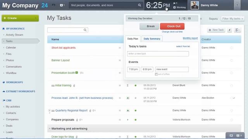Collapse Marketing and advertising group
The image size is (248, 139).
click(50, 129)
